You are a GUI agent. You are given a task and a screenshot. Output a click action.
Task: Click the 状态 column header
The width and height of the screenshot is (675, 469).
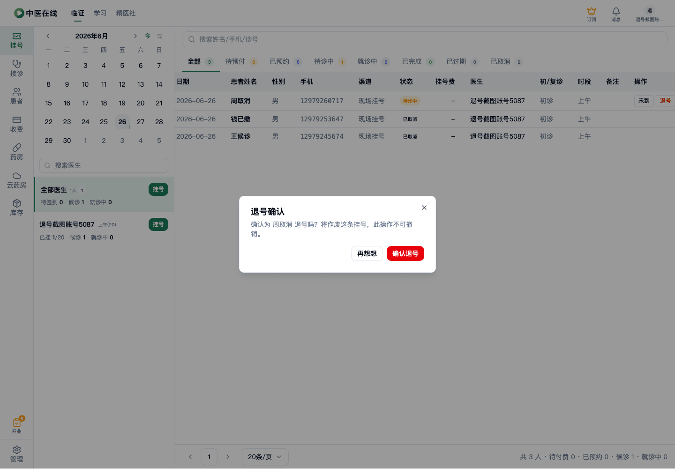tap(406, 82)
